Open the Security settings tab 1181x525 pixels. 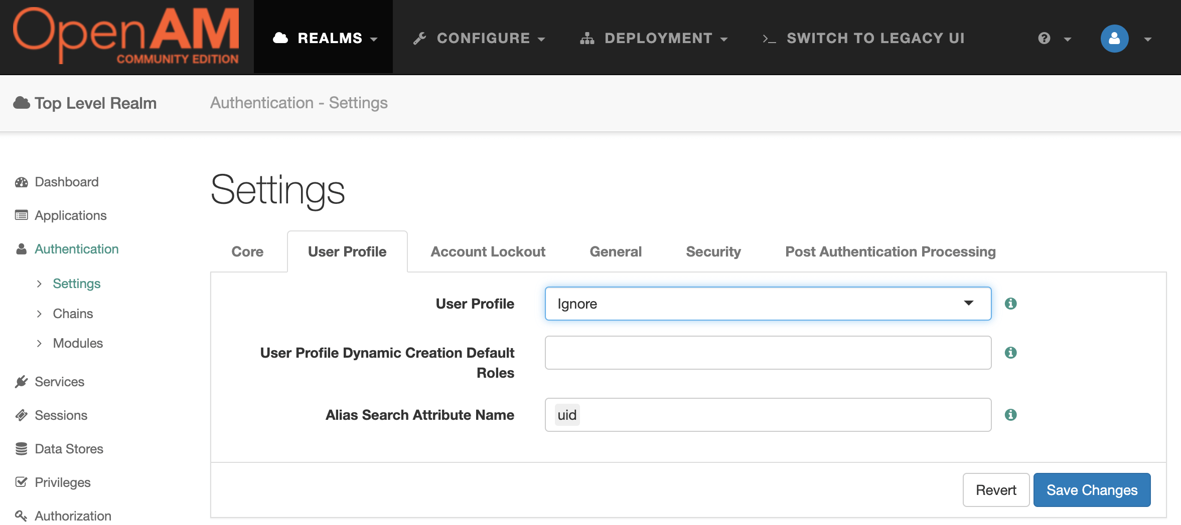click(713, 251)
